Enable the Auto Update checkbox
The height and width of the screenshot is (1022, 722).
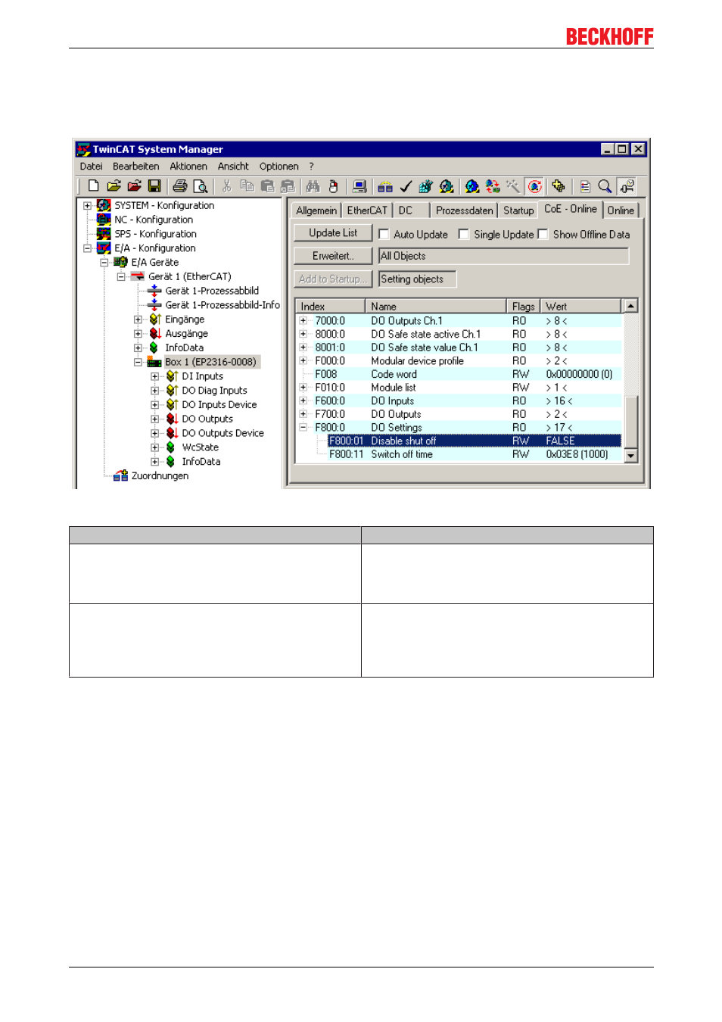point(384,234)
